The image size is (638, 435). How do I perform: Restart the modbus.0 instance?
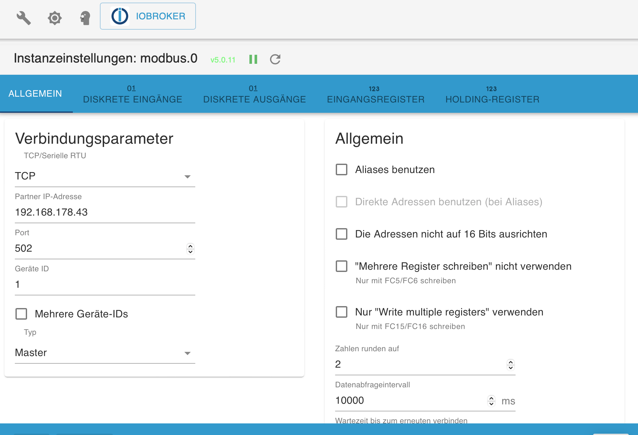tap(275, 59)
